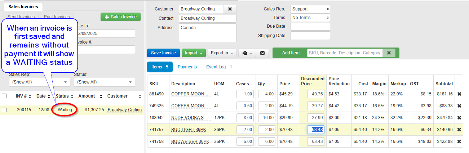This screenshot has height=153, width=469.
Task: Open the Broadway Curling customer link
Action: (125, 110)
